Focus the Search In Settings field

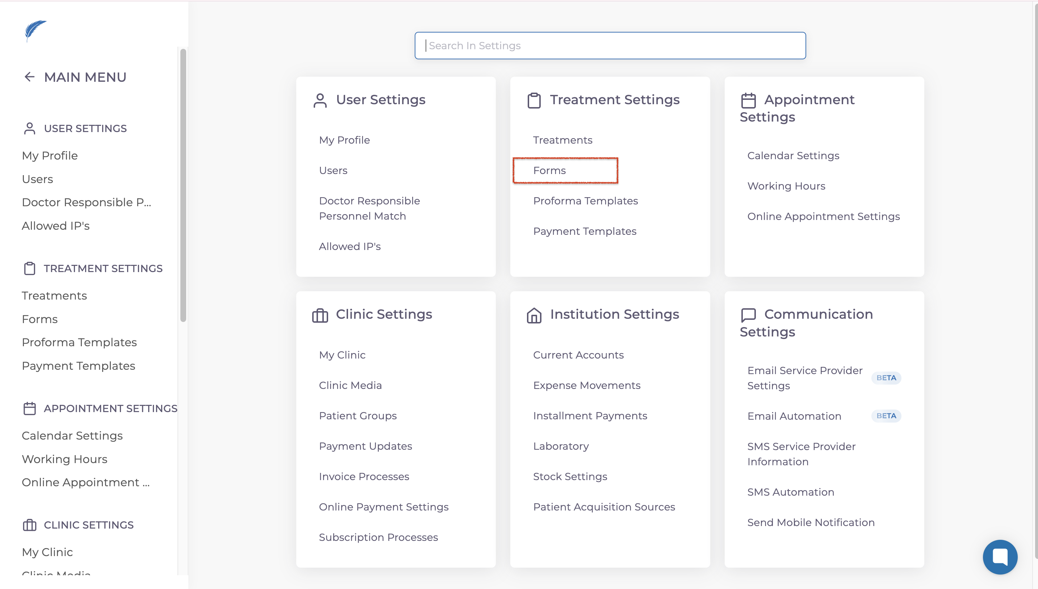(610, 46)
